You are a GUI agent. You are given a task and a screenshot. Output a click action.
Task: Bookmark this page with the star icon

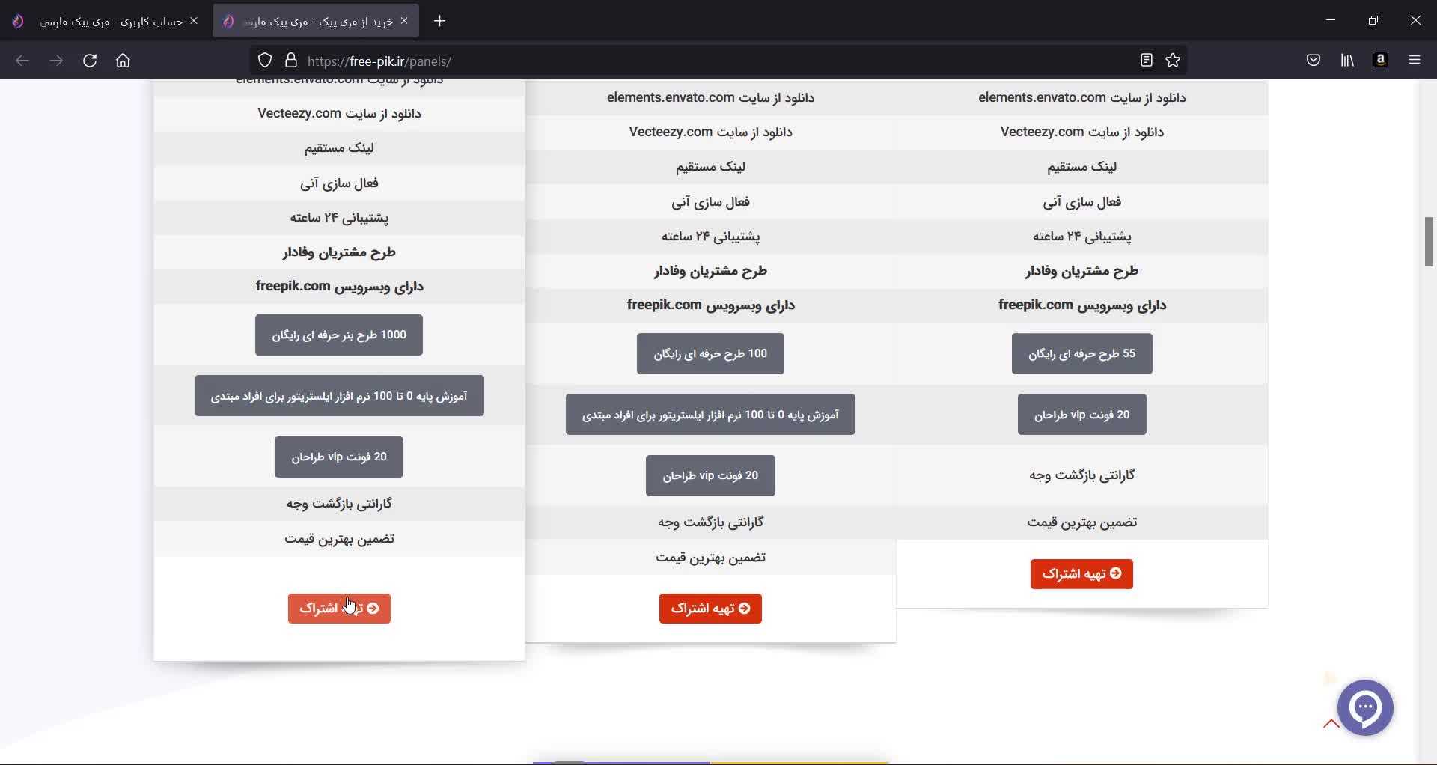tap(1173, 61)
